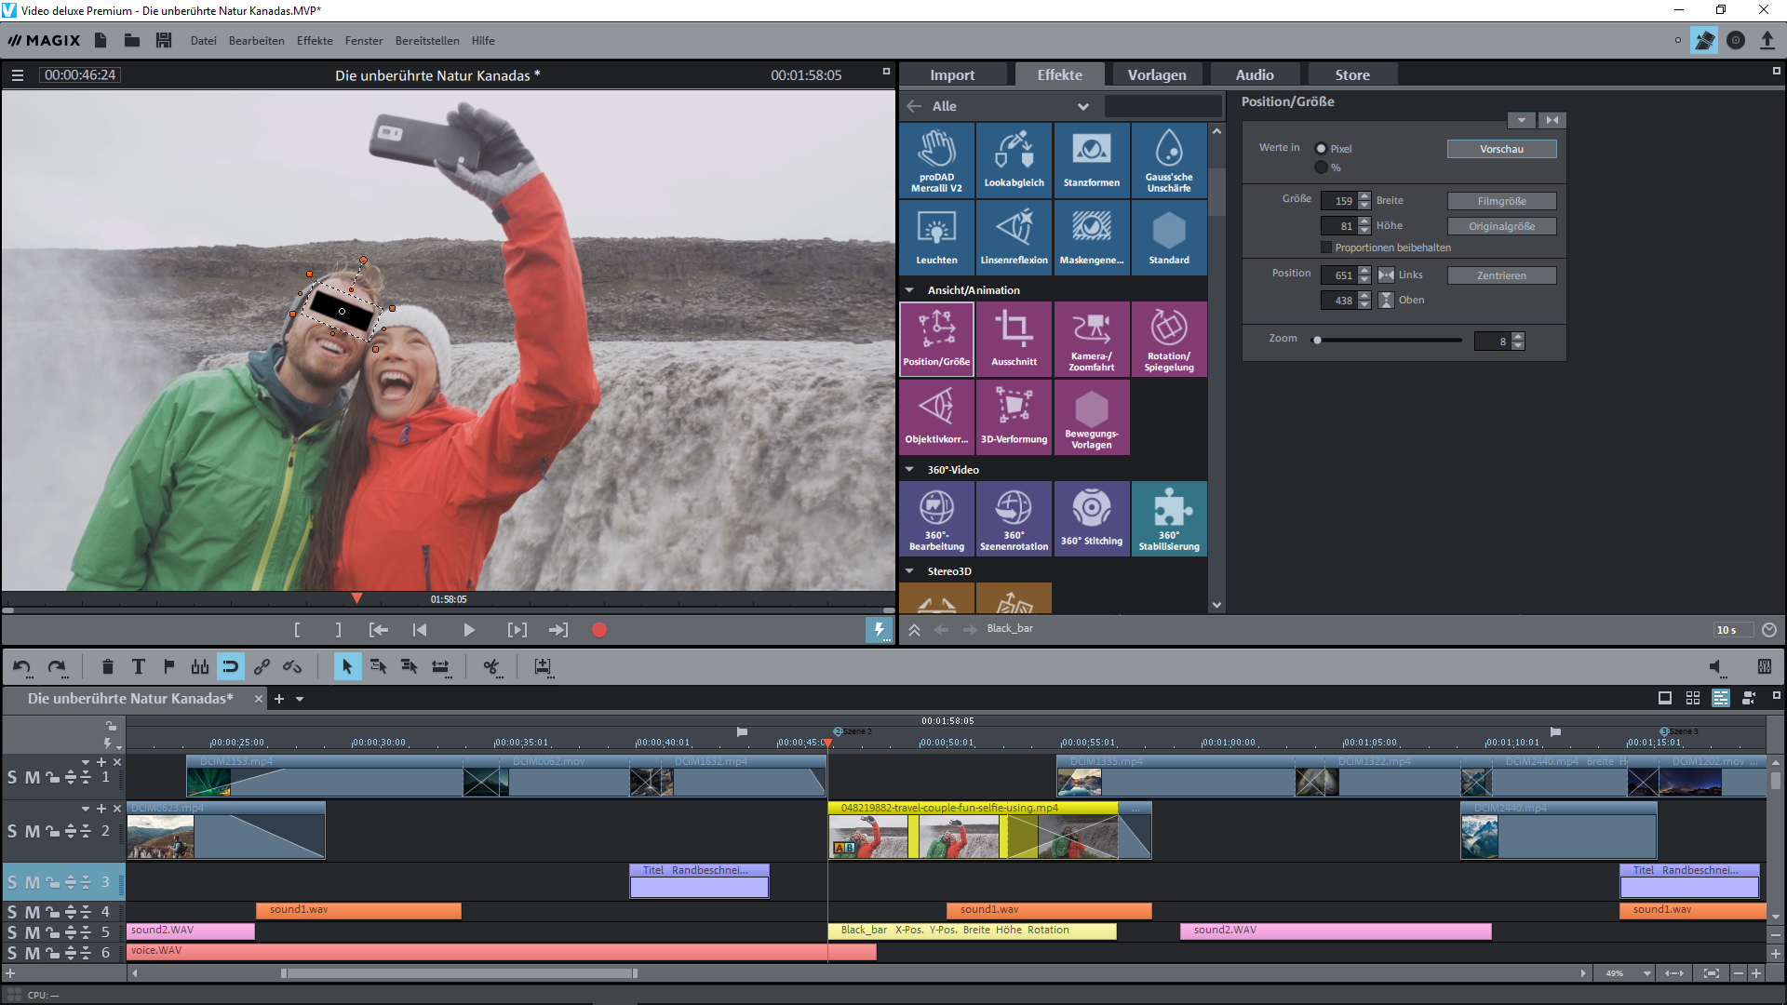Enable Proportionen beibehalten checkbox
Image resolution: width=1787 pixels, height=1005 pixels.
1326,248
